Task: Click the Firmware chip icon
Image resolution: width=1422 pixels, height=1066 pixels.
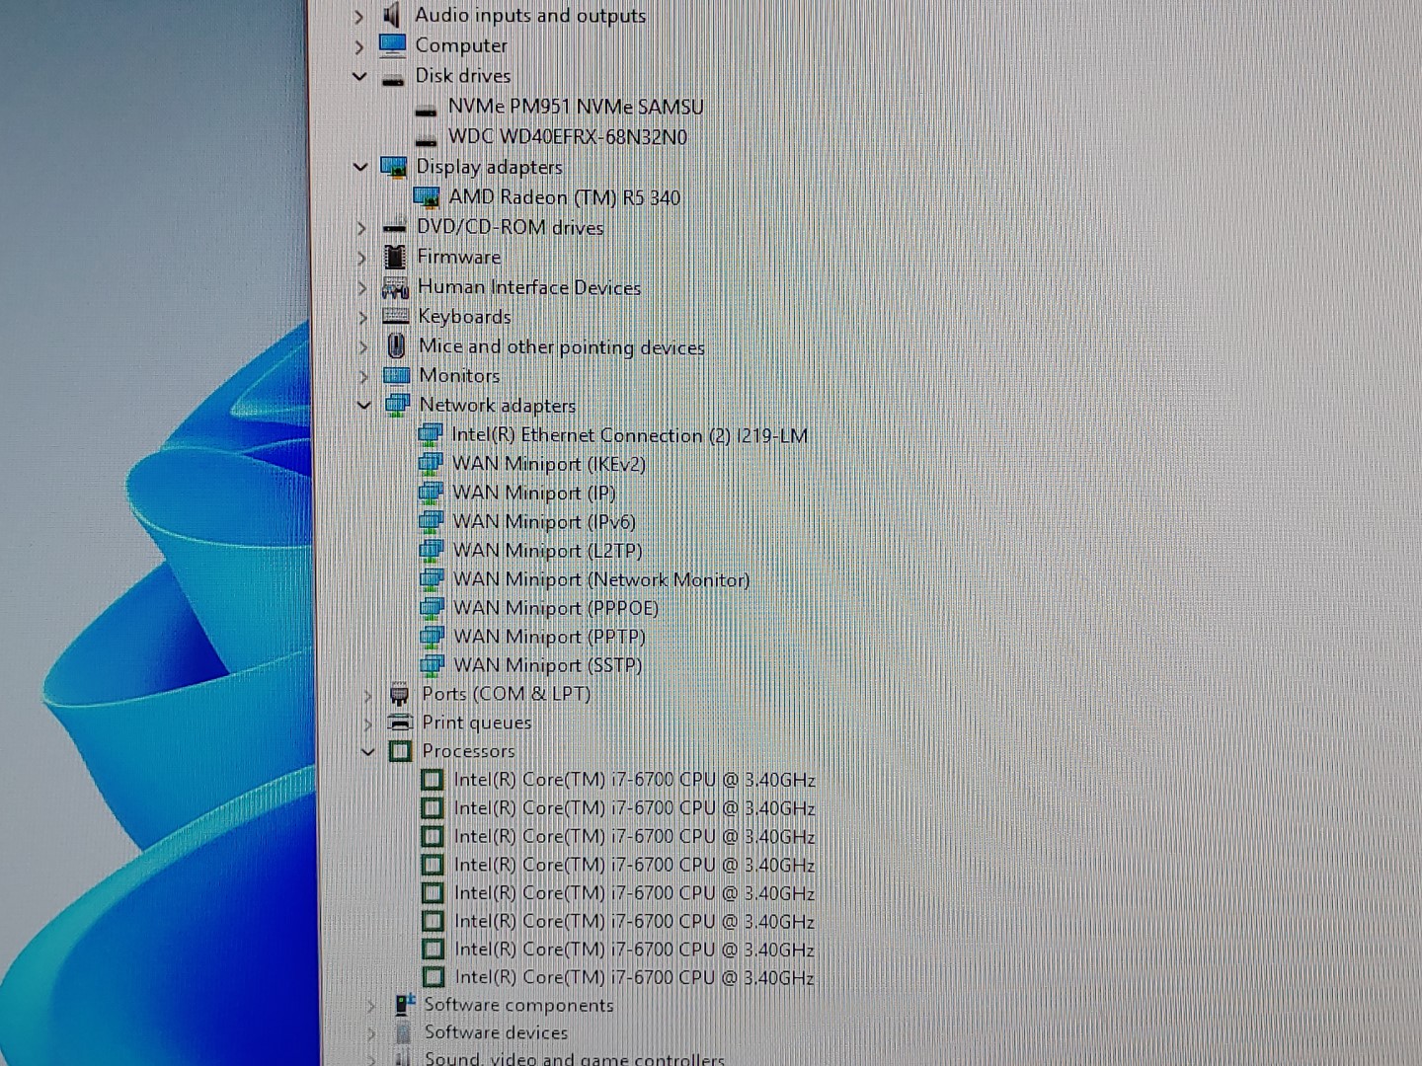Action: tap(395, 257)
